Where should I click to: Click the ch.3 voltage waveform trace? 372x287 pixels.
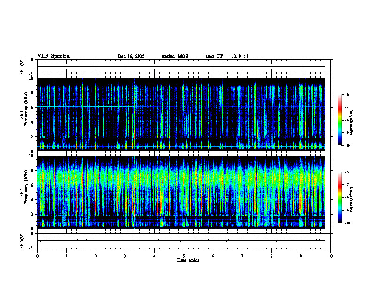click(x=181, y=241)
